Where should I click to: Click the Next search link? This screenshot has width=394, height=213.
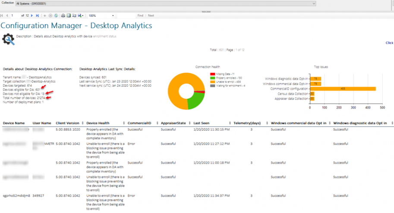click(x=151, y=16)
